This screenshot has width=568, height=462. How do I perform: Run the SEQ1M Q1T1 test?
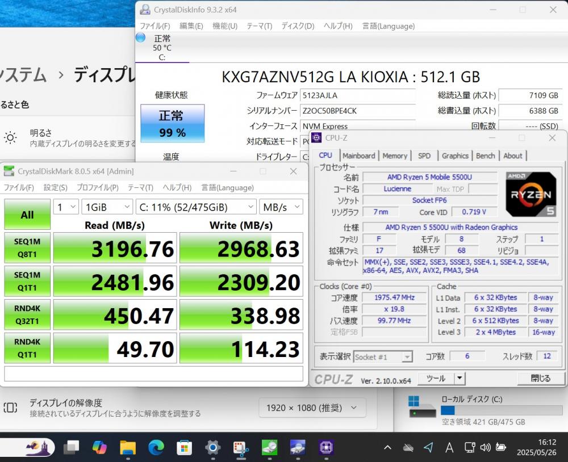coord(27,281)
